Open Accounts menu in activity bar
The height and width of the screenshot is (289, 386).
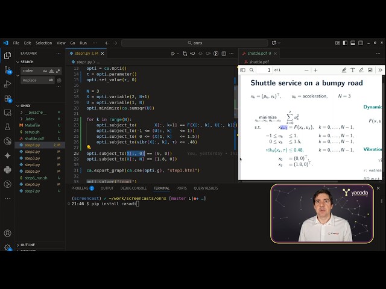tap(7, 233)
